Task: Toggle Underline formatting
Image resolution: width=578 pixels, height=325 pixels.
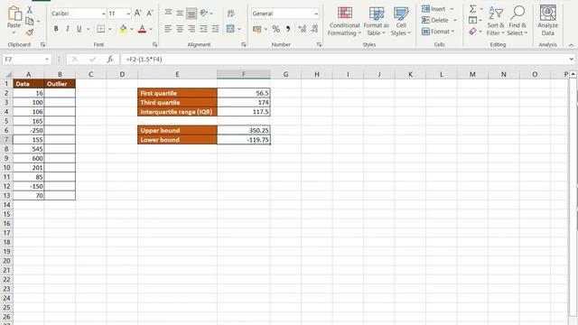Action: coord(79,29)
